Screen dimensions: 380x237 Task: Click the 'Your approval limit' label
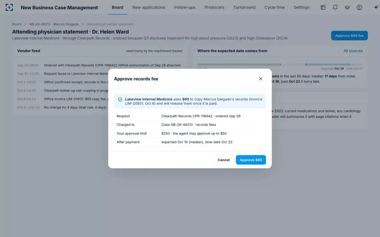(x=132, y=133)
